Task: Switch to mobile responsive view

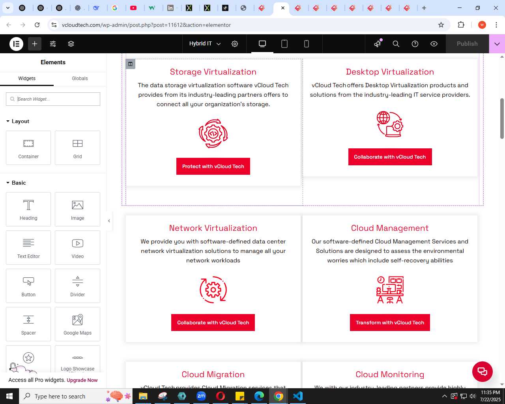Action: coord(307,44)
